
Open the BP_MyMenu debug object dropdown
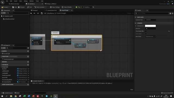click(x=87, y=7)
